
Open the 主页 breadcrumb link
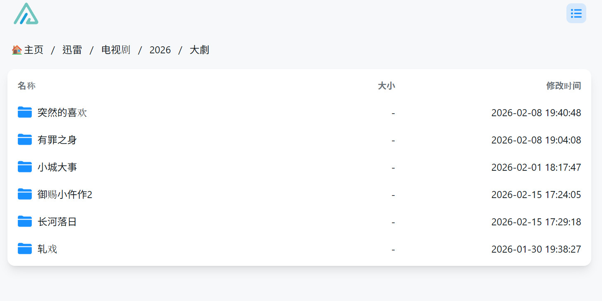coord(34,50)
